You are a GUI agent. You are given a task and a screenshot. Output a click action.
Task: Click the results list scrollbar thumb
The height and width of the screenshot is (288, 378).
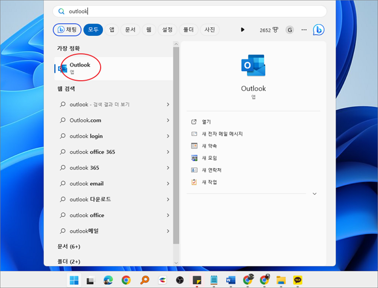pyautogui.click(x=176, y=145)
